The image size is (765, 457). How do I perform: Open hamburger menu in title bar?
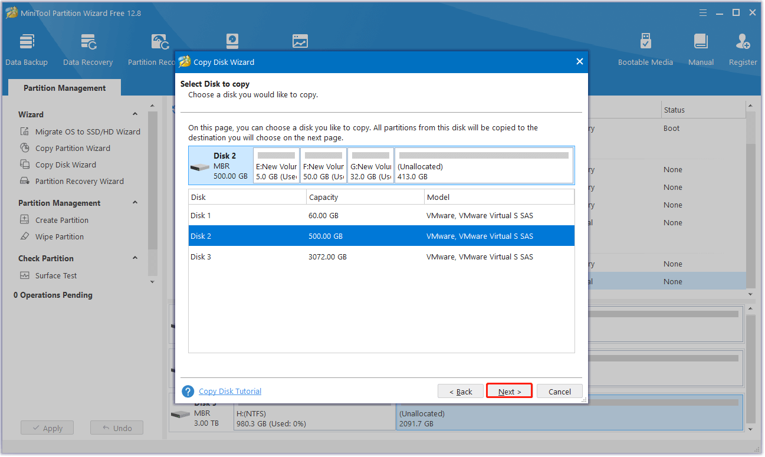coord(703,12)
